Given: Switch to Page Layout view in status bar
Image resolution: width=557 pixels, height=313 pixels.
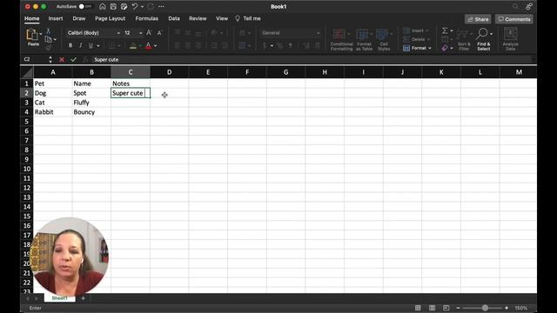Looking at the screenshot, I should (432, 308).
